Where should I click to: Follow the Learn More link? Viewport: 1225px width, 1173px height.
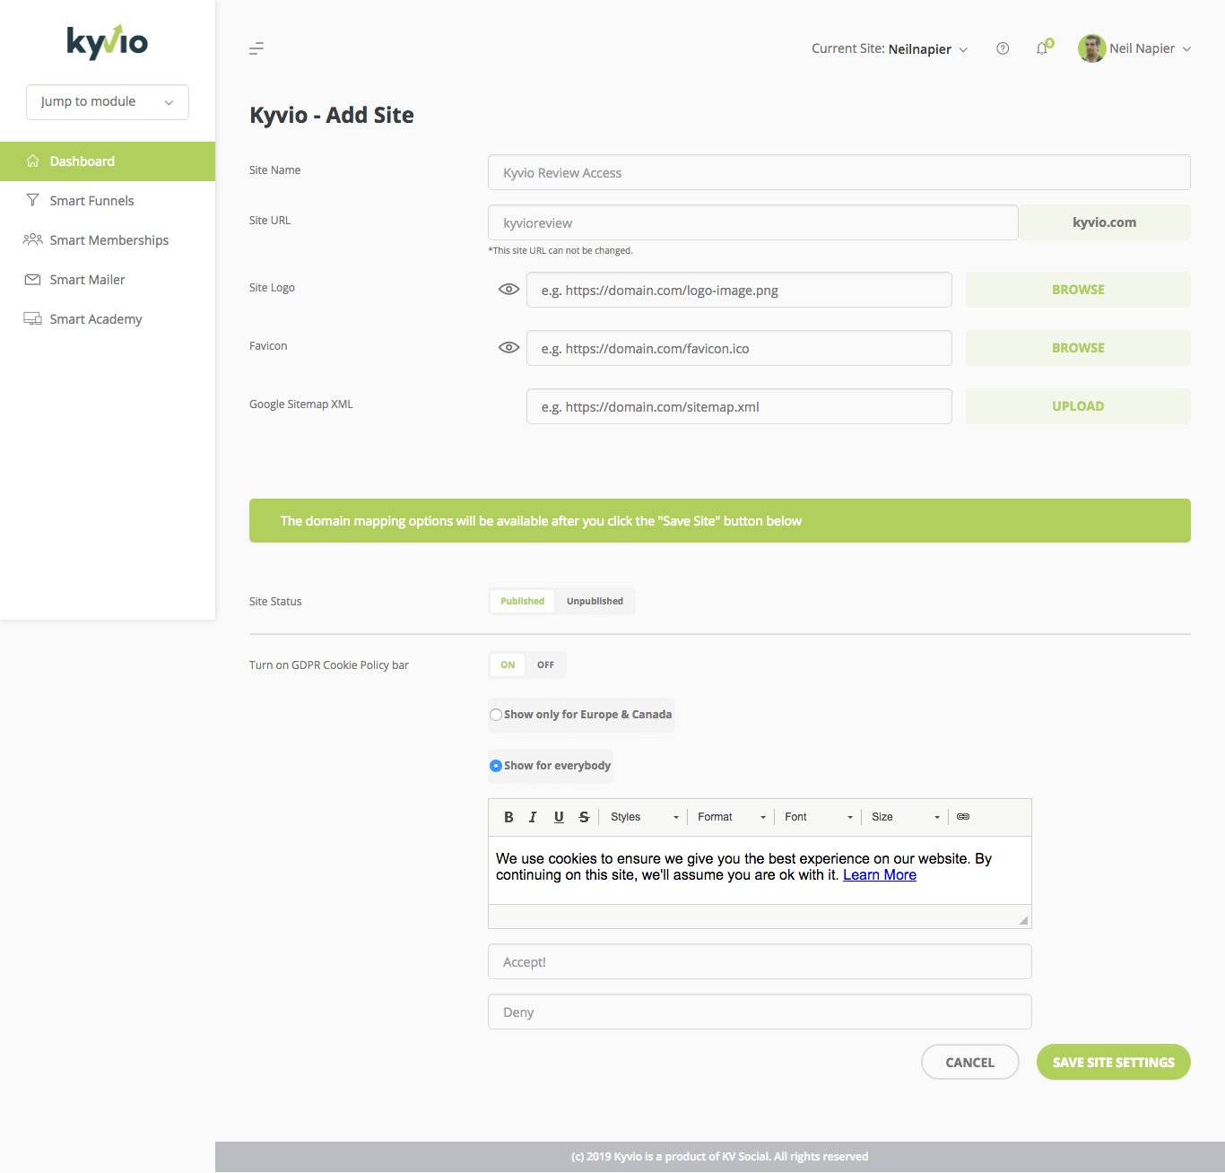point(880,875)
